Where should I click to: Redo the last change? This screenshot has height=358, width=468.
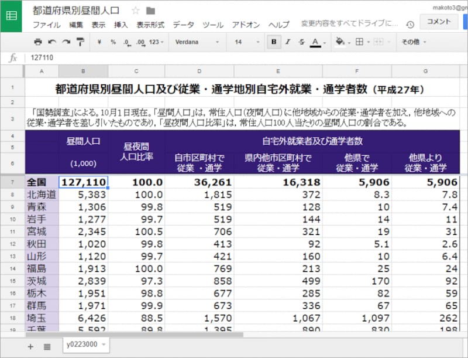[x=65, y=42]
